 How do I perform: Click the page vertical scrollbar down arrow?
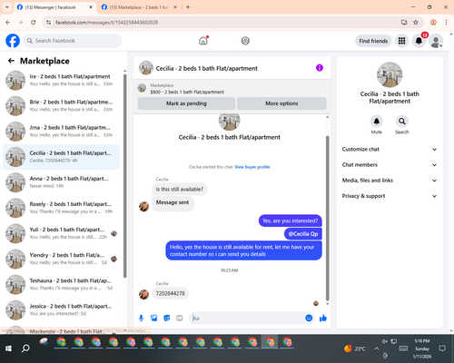click(x=451, y=331)
